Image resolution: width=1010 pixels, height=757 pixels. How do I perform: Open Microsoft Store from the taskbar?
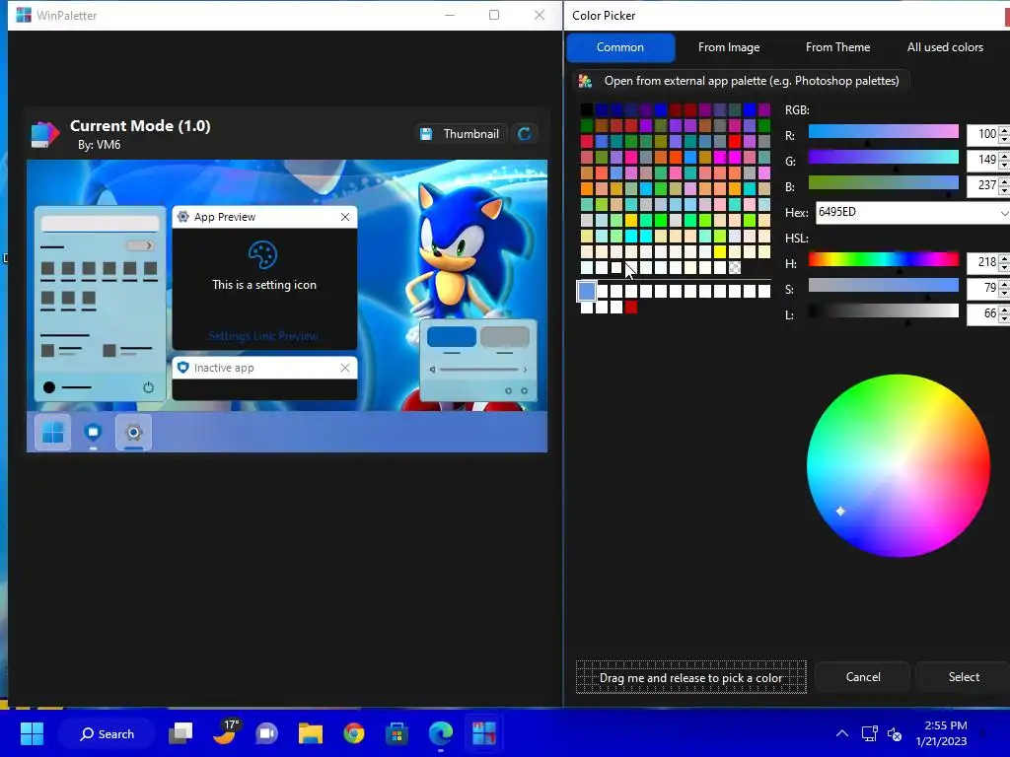pos(397,733)
